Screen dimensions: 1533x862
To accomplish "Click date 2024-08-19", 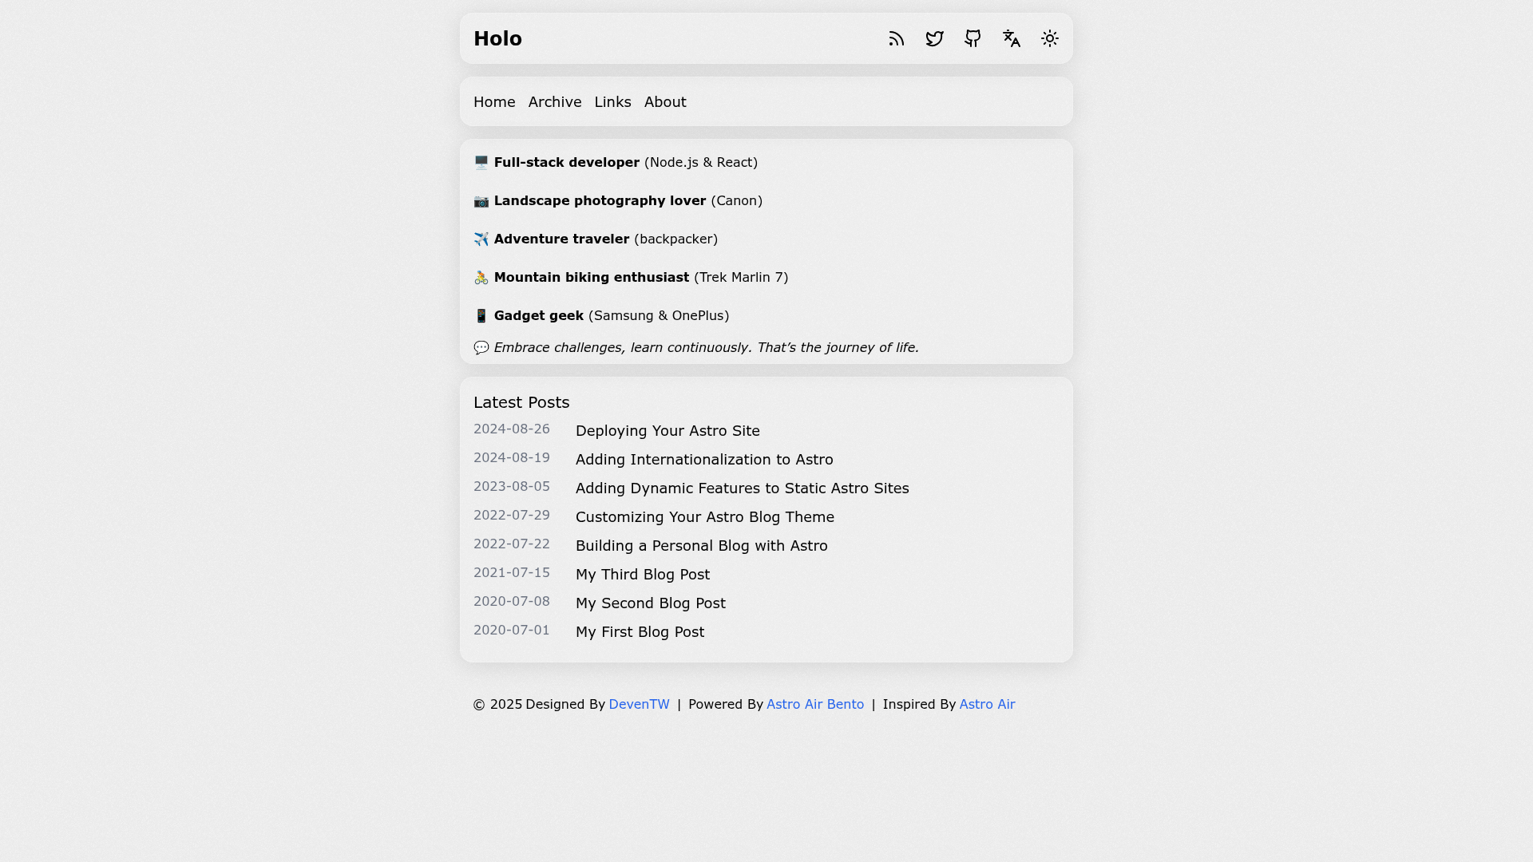I will [512, 458].
